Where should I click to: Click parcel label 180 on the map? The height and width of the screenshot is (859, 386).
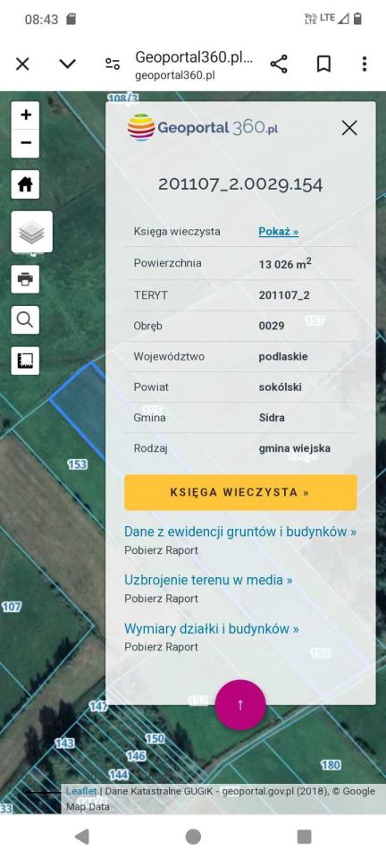pos(331,765)
